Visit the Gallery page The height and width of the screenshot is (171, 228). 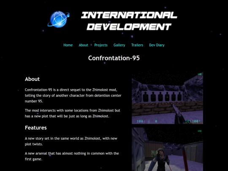(119, 45)
